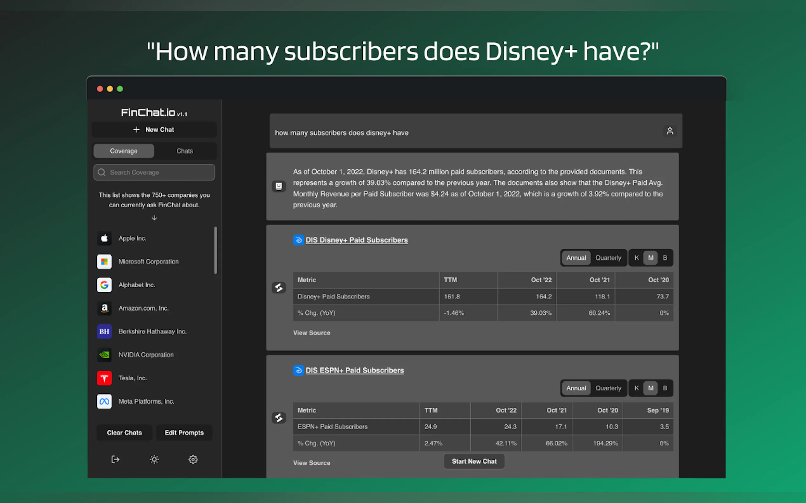
Task: Click View Source under Disney+ subscribers table
Action: pyautogui.click(x=311, y=333)
